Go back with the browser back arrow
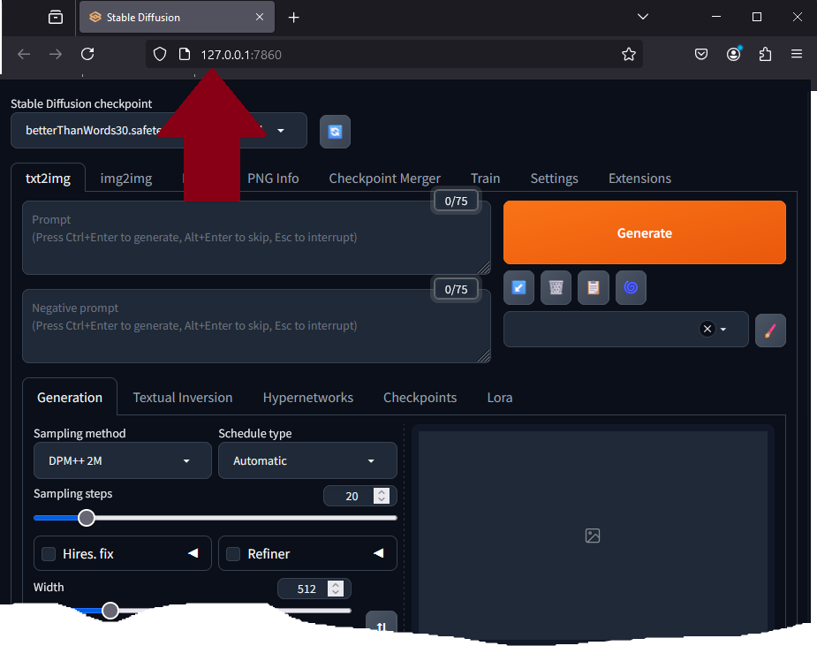 (x=24, y=54)
